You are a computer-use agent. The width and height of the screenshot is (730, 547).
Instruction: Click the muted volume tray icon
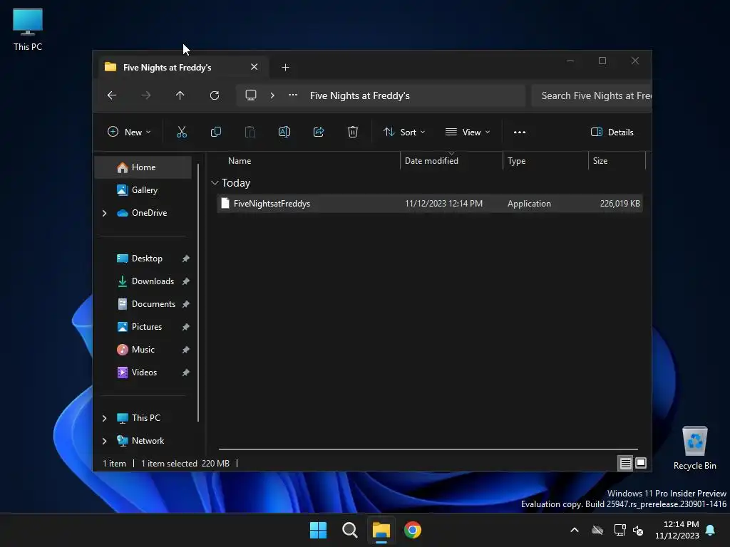click(x=638, y=530)
